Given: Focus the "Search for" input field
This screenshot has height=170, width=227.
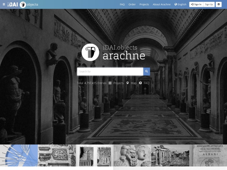Looking at the screenshot, I should 110,71.
